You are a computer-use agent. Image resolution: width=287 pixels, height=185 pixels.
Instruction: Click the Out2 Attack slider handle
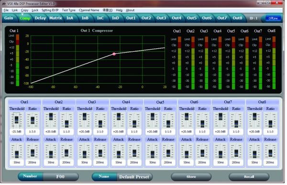[51, 154]
